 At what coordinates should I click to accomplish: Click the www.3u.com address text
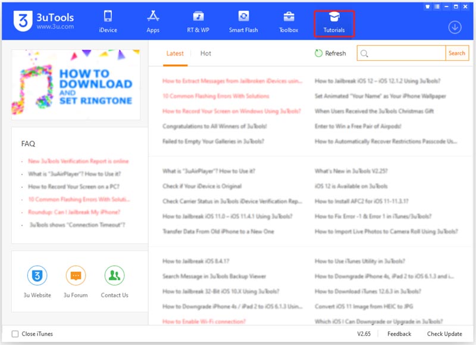click(x=55, y=26)
